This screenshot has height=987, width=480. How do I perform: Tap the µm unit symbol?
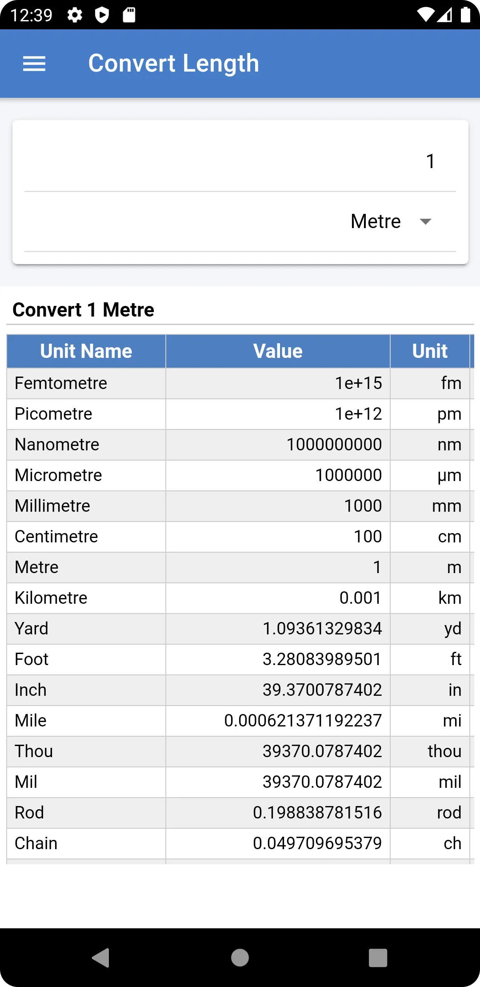pos(449,476)
